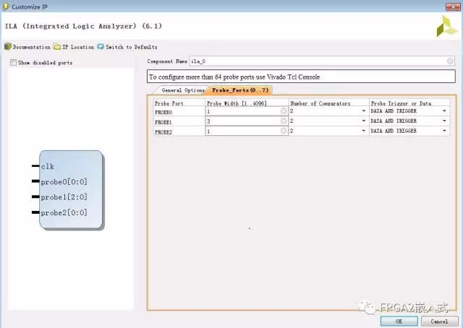The image size is (463, 328).
Task: Click the Switch to Defaults icon
Action: pos(101,47)
